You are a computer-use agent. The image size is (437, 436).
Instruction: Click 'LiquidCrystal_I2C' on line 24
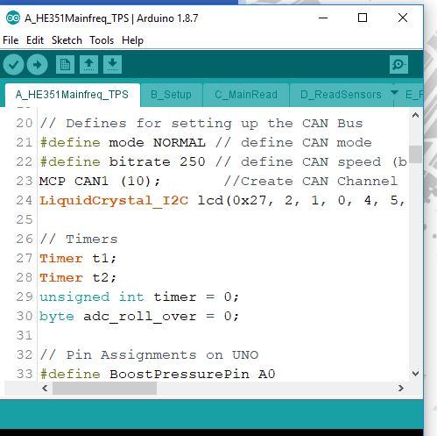point(114,201)
